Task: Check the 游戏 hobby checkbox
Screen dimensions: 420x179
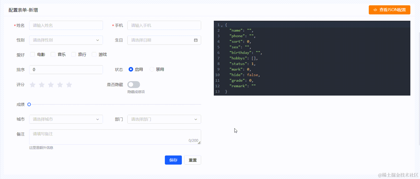Action: tap(94, 54)
